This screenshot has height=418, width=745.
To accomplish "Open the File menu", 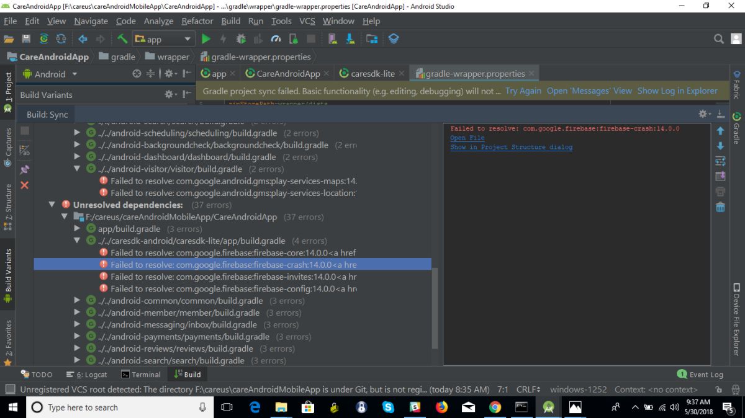I will pyautogui.click(x=11, y=20).
